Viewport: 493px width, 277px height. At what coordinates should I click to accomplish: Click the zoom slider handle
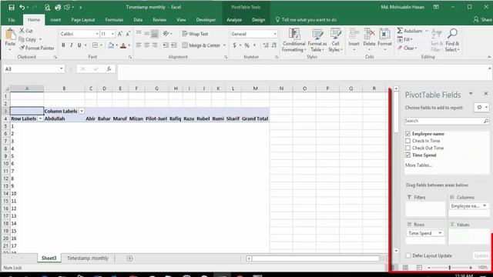[x=450, y=268]
